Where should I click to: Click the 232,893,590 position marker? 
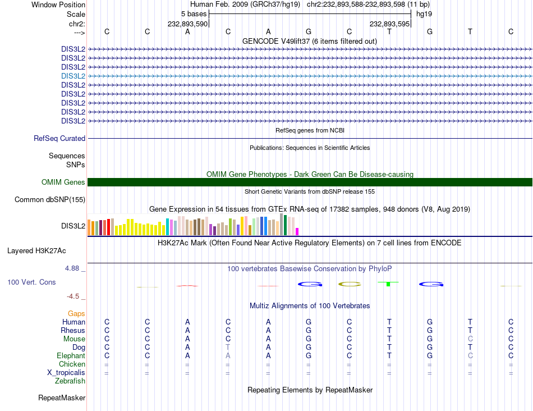tap(187, 24)
